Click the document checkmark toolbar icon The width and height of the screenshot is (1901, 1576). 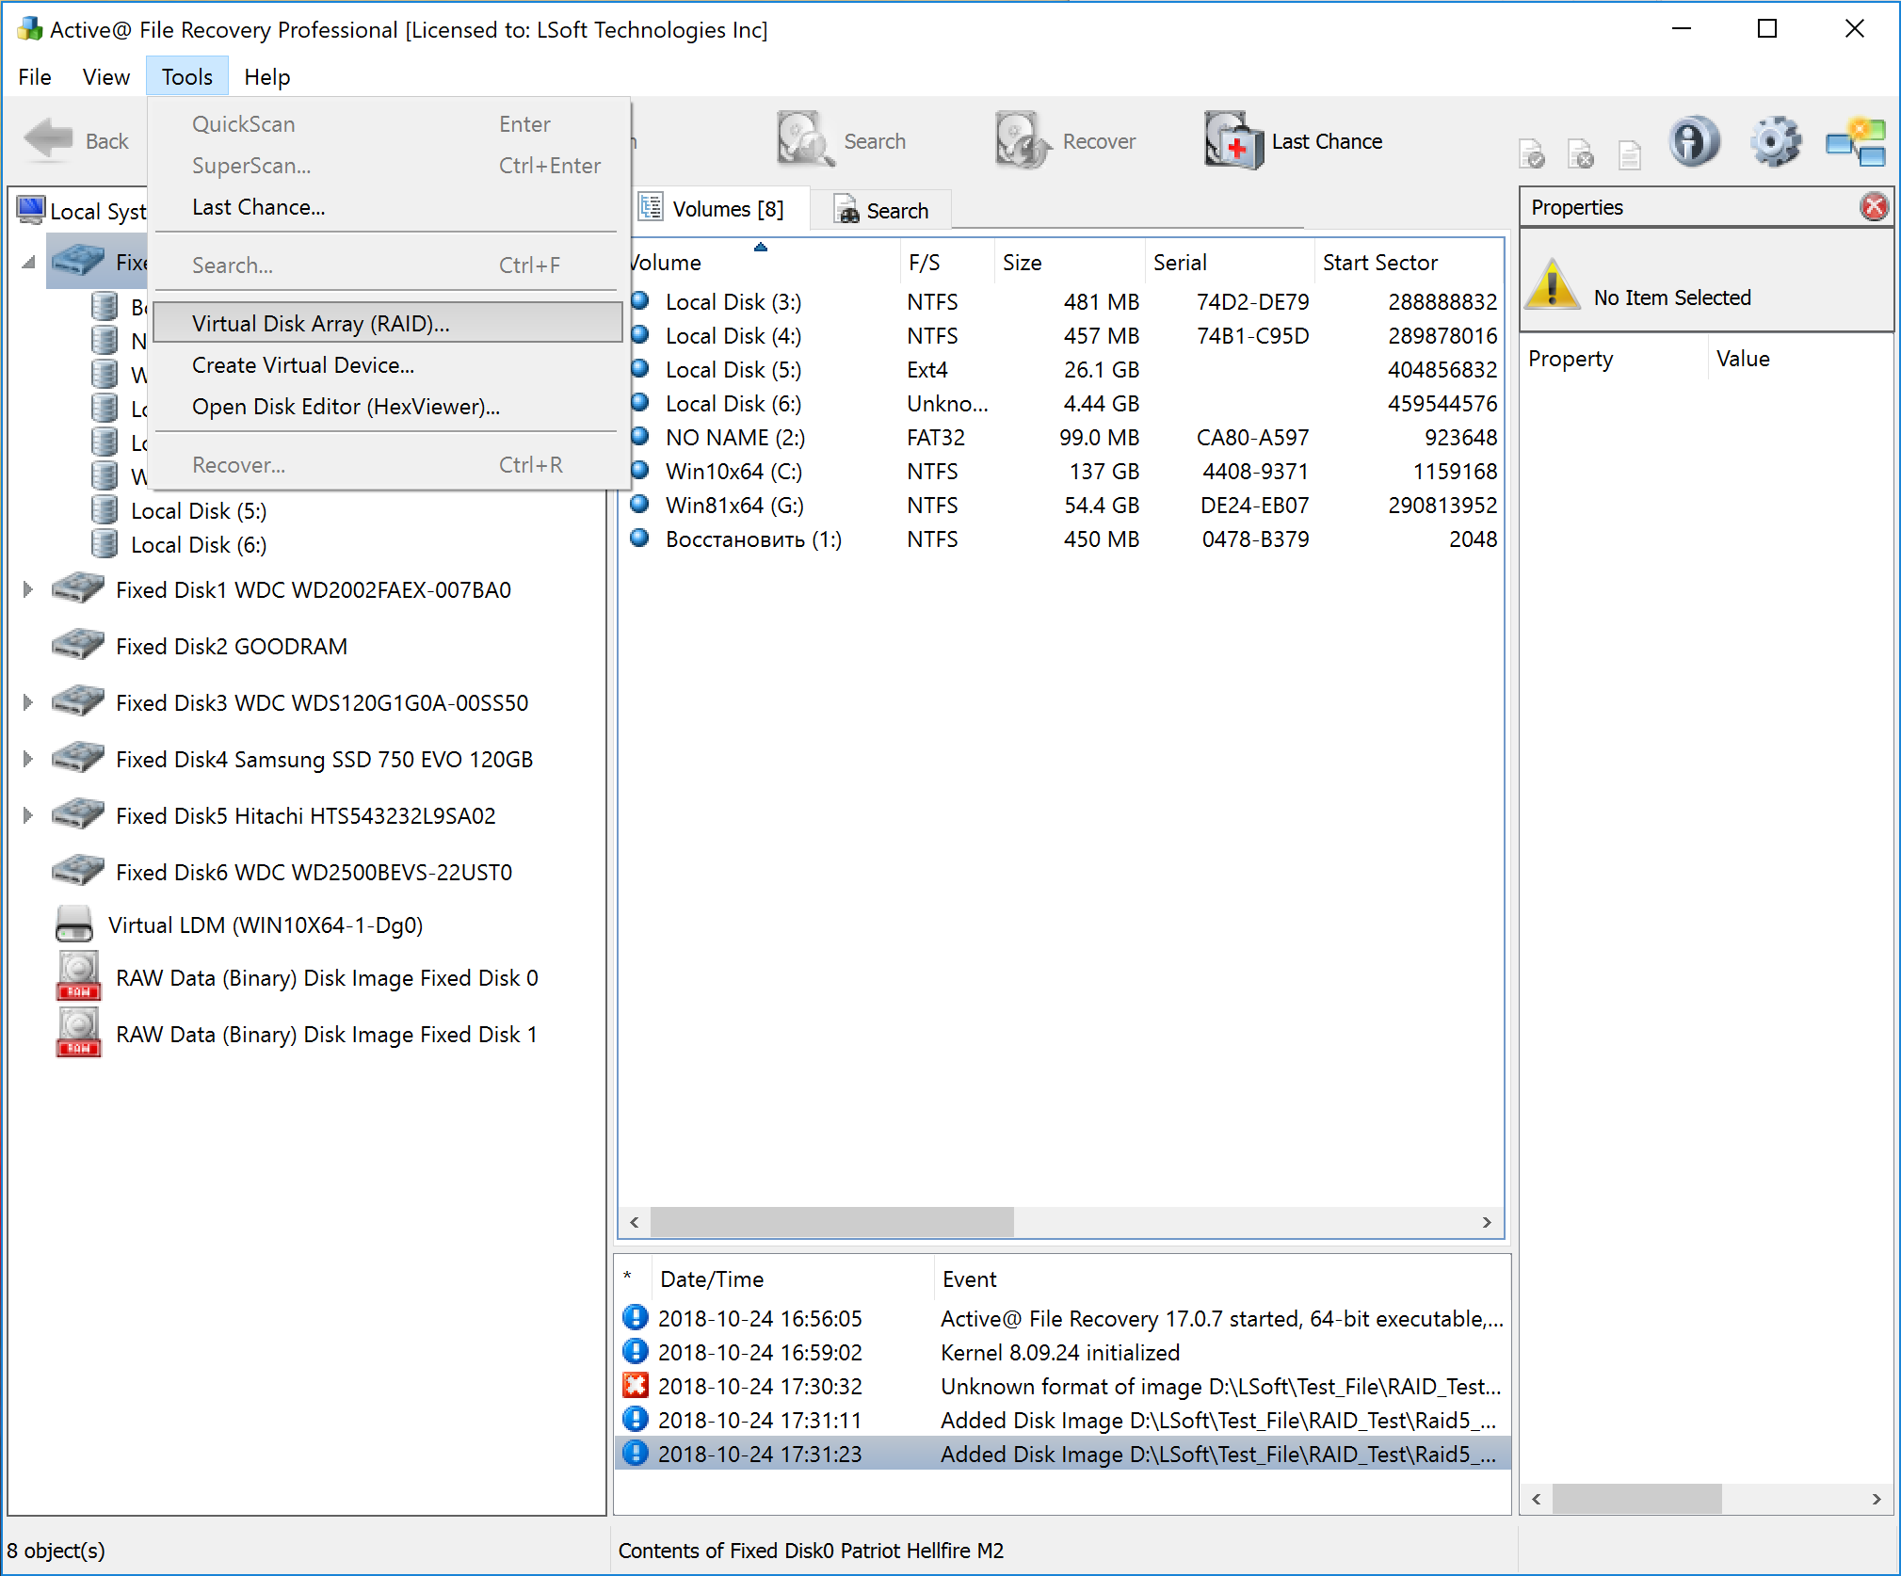click(x=1532, y=153)
